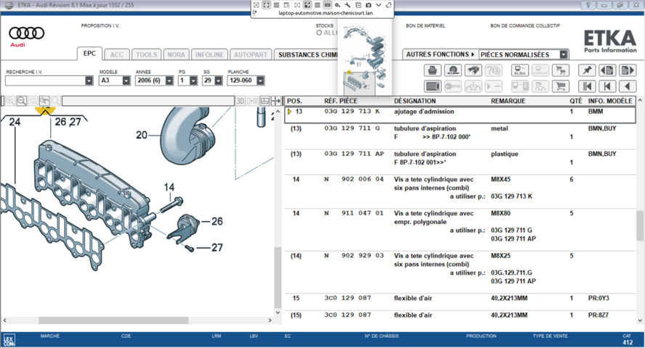Click the REMARQUE column header
This screenshot has width=645, height=348.
click(508, 101)
